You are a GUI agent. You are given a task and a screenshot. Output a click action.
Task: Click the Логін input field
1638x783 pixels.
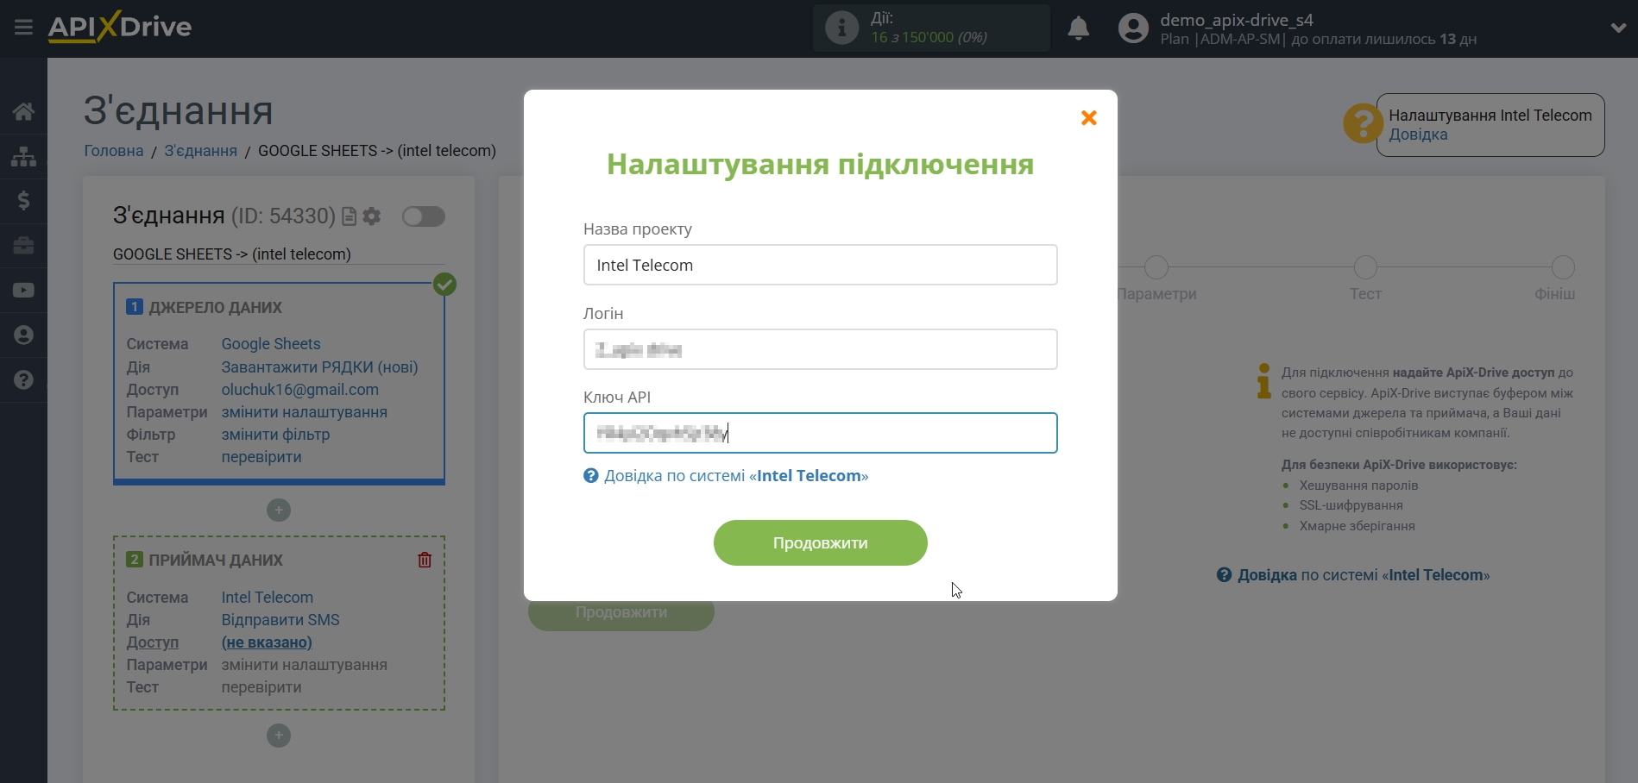[820, 349]
